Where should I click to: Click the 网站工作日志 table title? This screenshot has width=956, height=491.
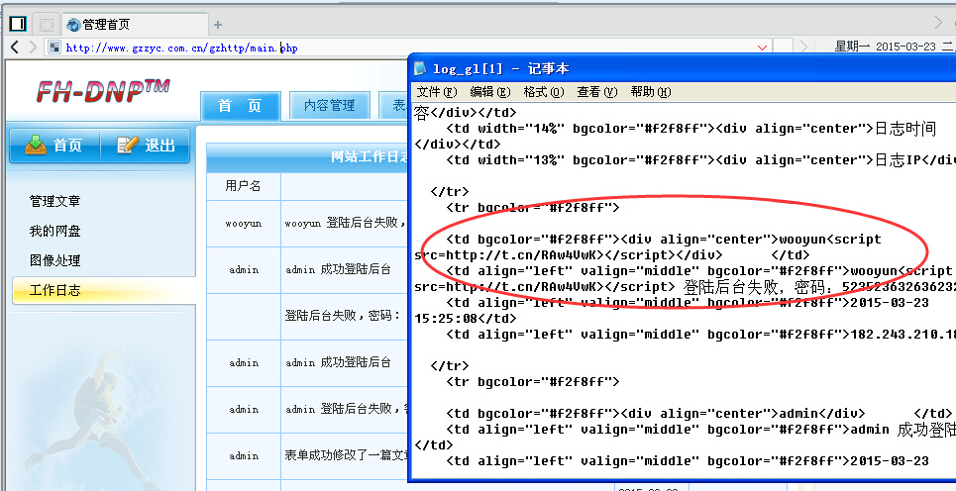[370, 157]
